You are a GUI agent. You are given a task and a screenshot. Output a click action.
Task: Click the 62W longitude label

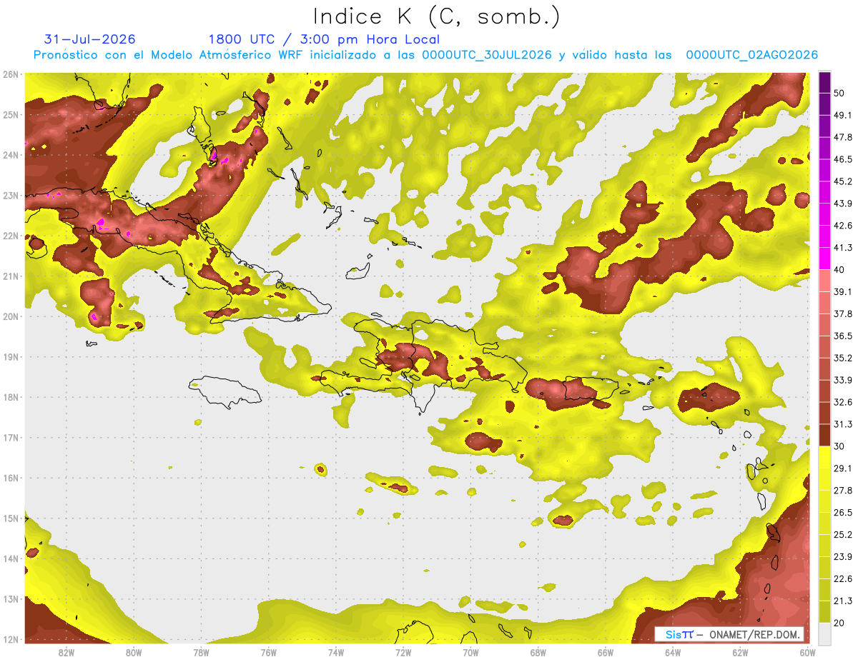[x=740, y=652]
